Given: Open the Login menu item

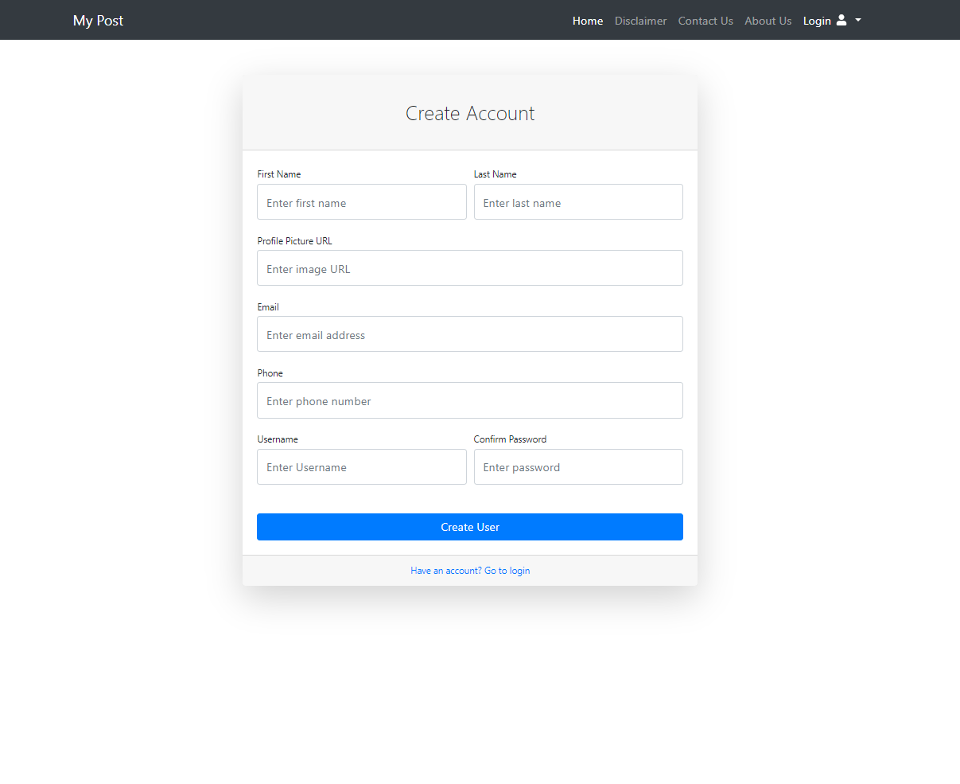Looking at the screenshot, I should 817,21.
